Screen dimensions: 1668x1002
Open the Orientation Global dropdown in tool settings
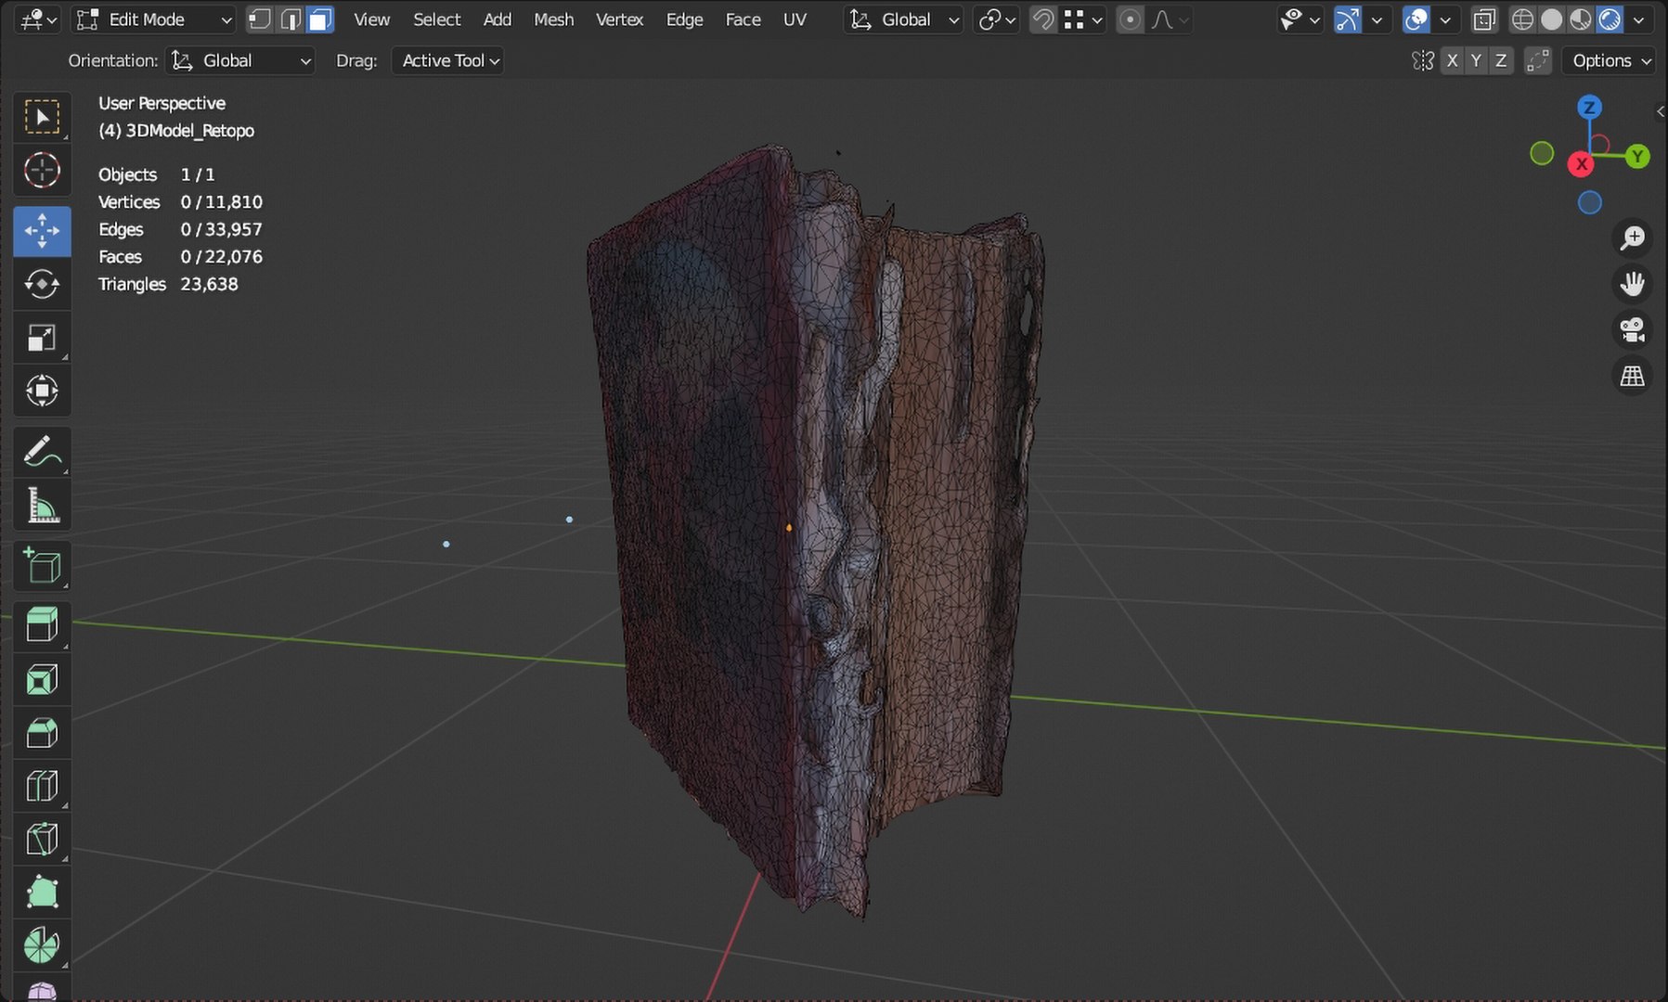(241, 60)
